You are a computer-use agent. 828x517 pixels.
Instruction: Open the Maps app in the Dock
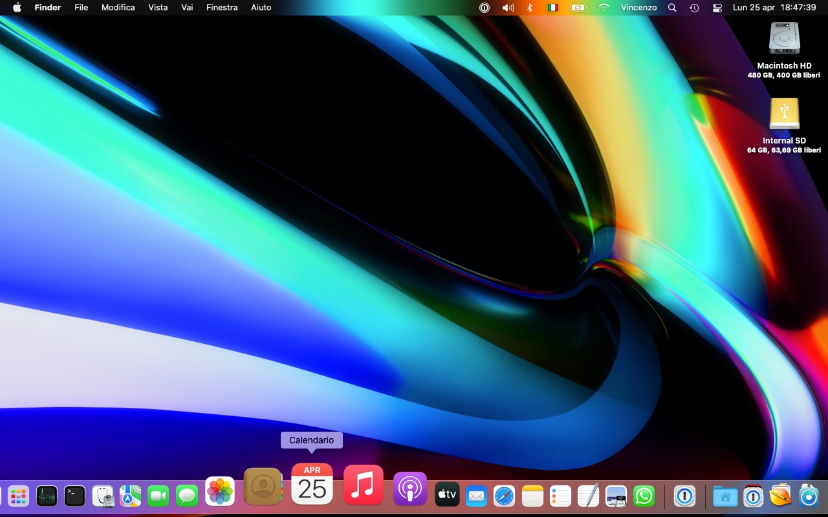[130, 496]
